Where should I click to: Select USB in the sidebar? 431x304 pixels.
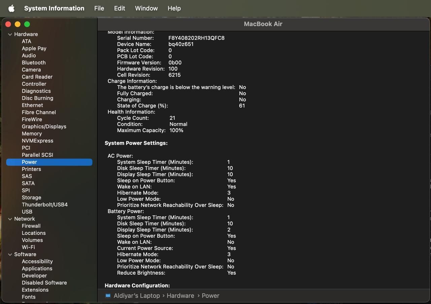coord(27,211)
